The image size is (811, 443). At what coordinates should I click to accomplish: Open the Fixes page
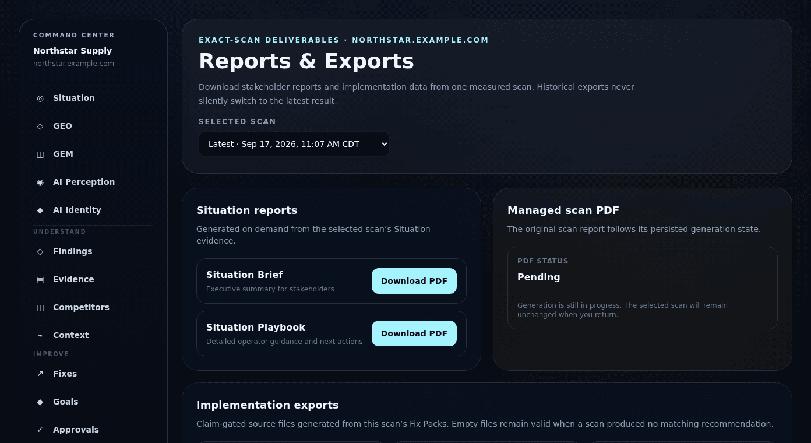point(93,374)
